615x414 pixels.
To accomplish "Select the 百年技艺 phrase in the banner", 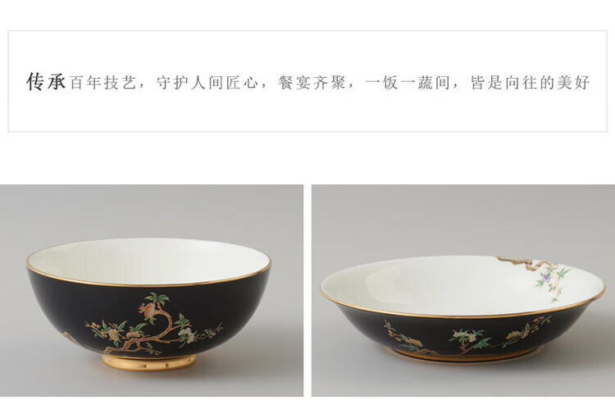I will pyautogui.click(x=102, y=83).
